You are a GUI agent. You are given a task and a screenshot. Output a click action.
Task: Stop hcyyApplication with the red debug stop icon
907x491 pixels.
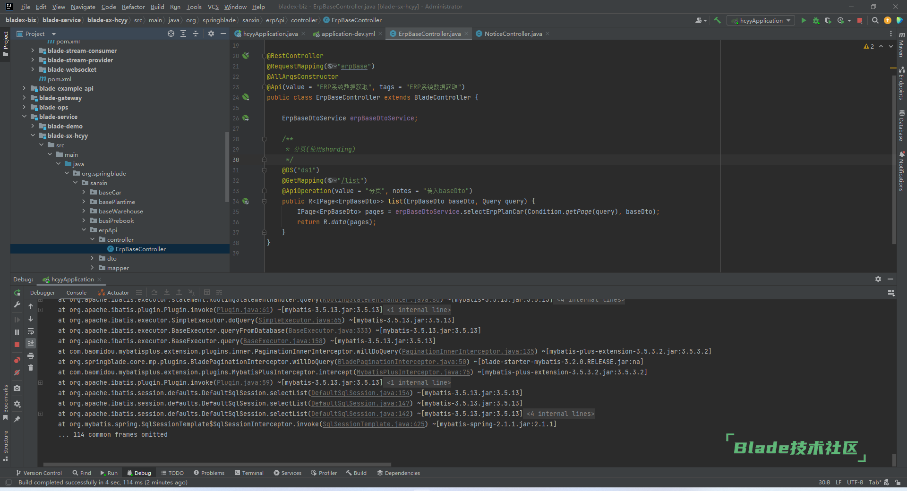(x=17, y=345)
